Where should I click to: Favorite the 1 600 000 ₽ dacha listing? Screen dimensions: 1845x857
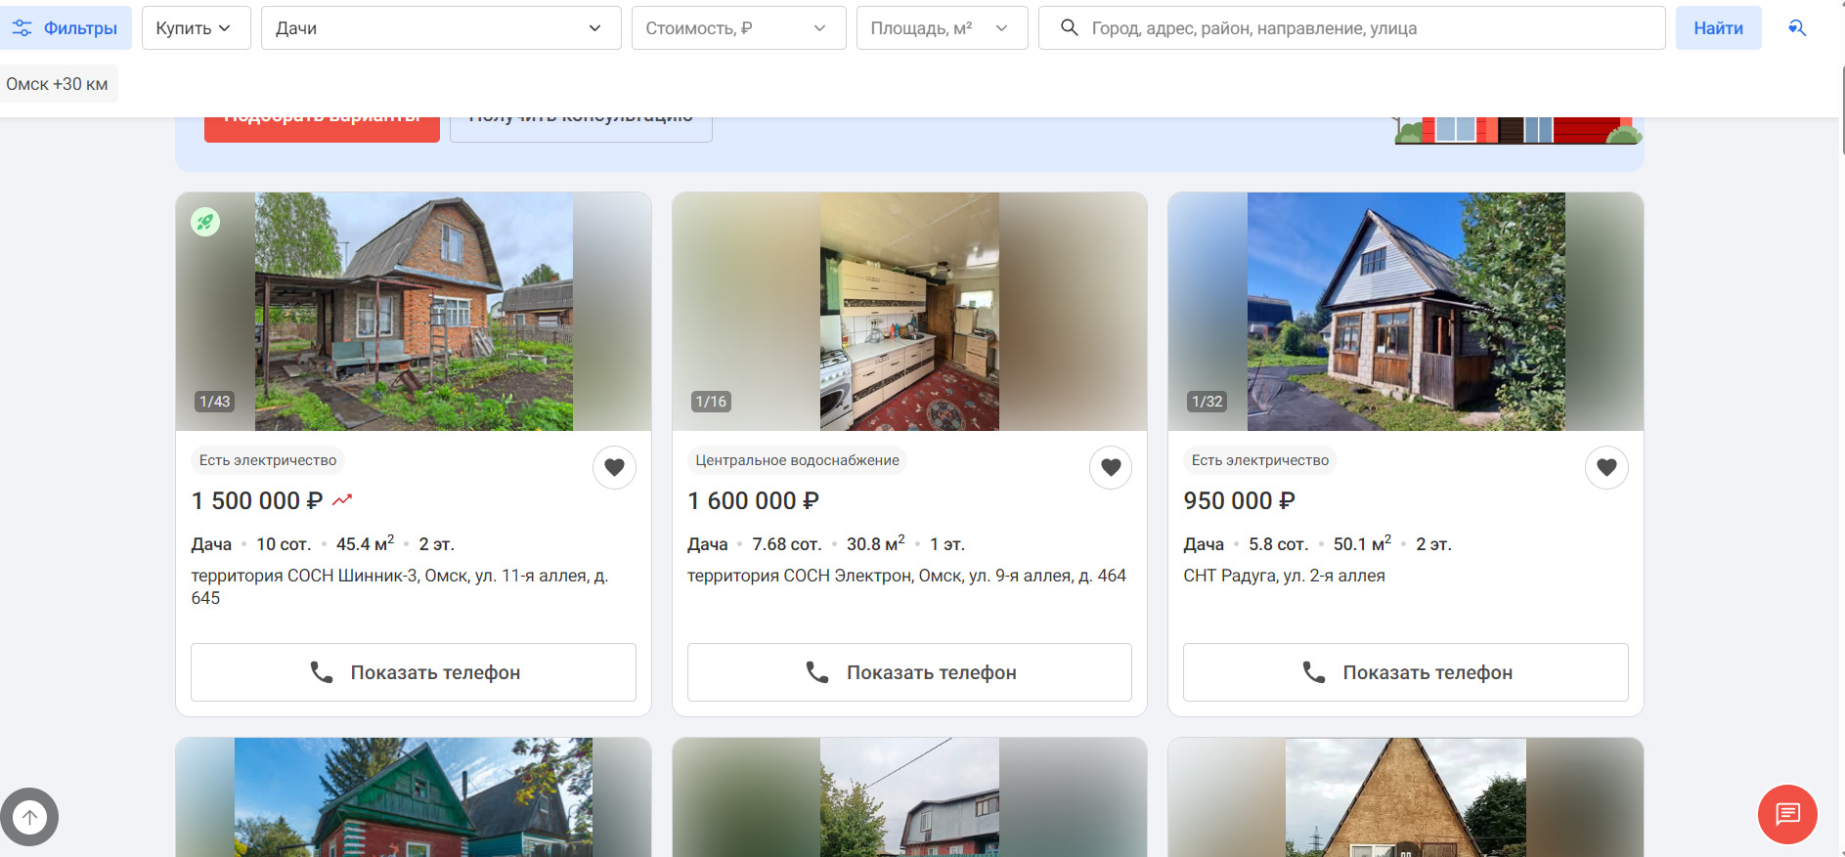pyautogui.click(x=1111, y=467)
